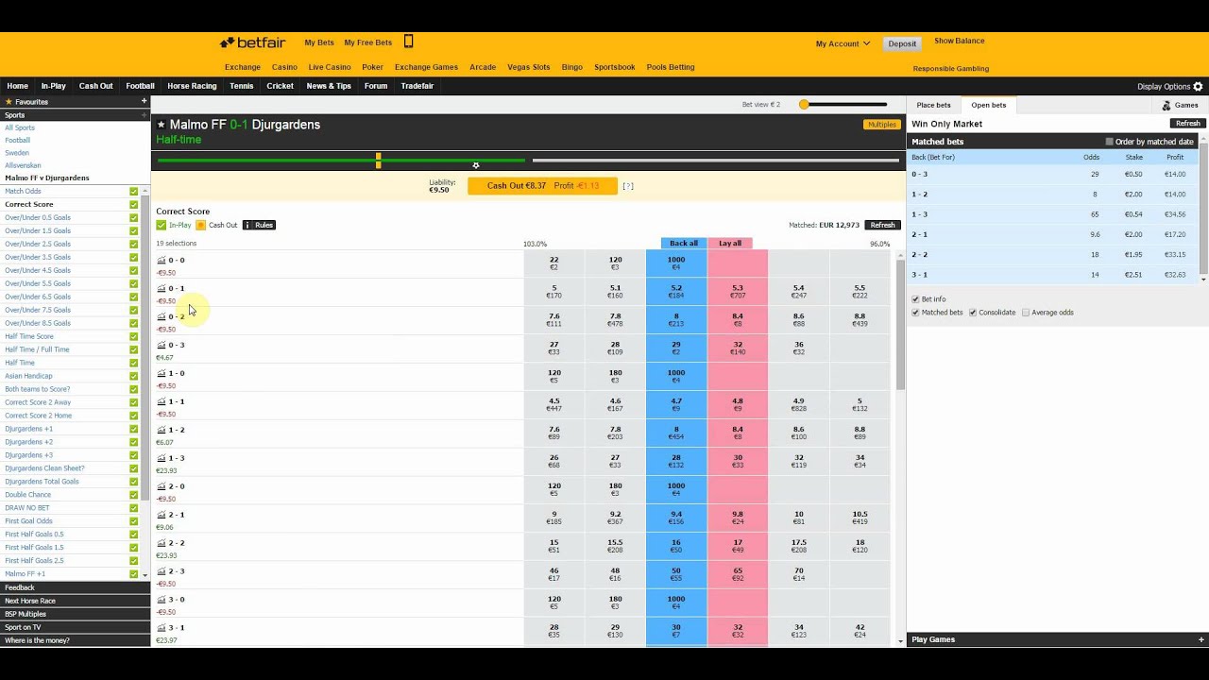Open the mobile phone icon in header
1209x680 pixels.
click(x=409, y=42)
